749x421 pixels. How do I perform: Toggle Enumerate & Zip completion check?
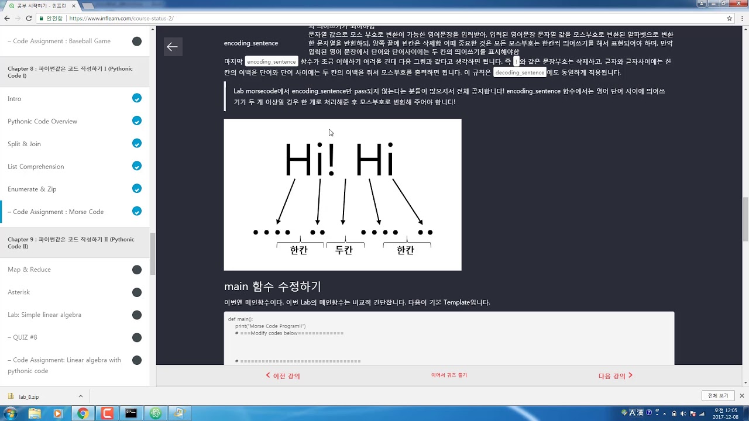pos(137,189)
